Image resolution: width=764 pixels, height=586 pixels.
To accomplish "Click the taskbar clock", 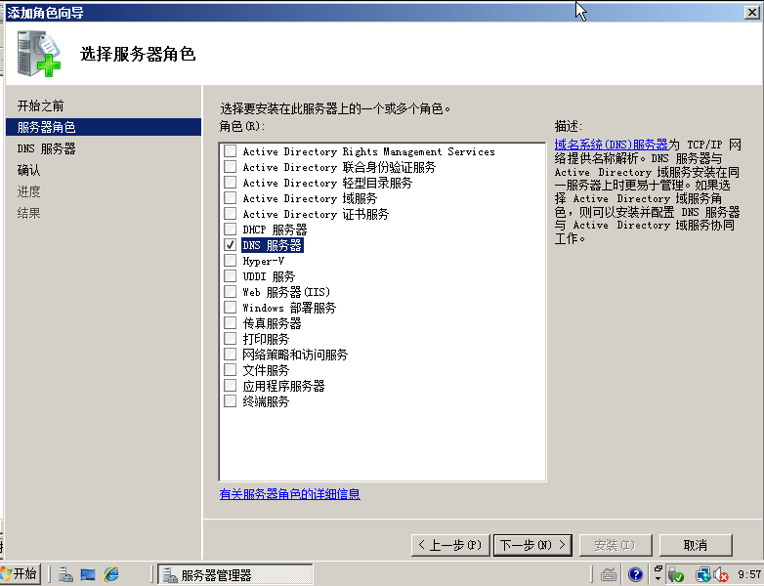I will click(x=749, y=575).
